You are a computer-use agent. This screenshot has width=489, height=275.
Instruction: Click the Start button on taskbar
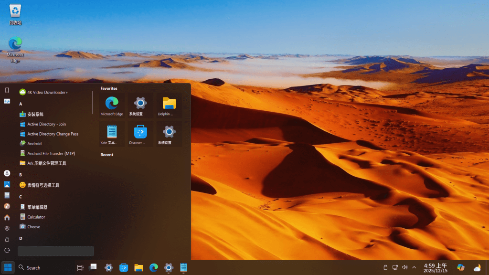click(x=8, y=267)
